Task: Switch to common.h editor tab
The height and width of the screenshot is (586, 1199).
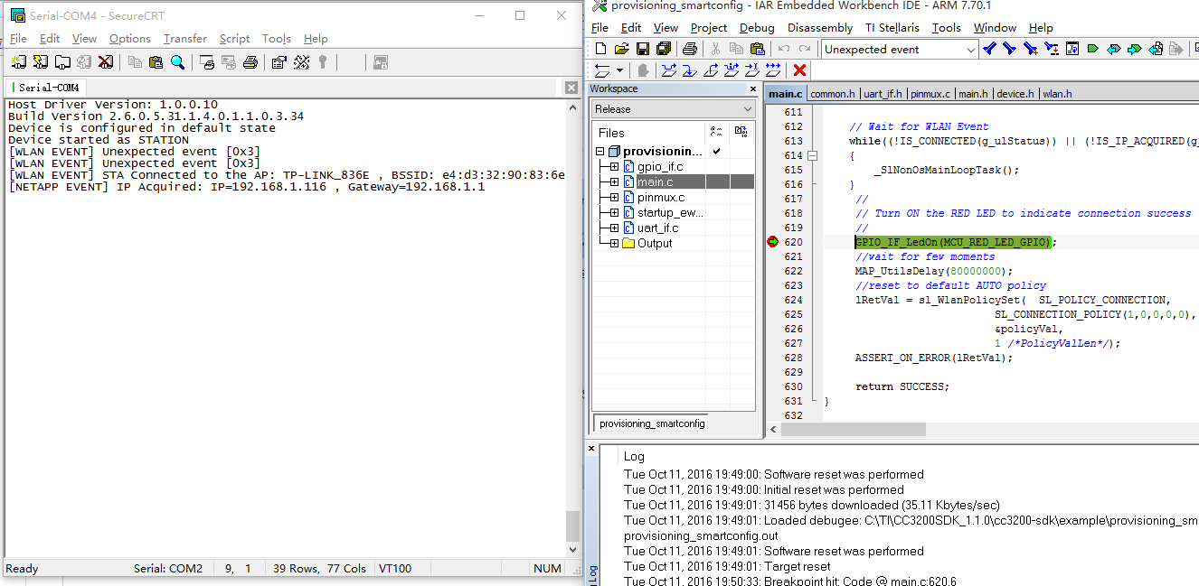Action: pos(832,94)
